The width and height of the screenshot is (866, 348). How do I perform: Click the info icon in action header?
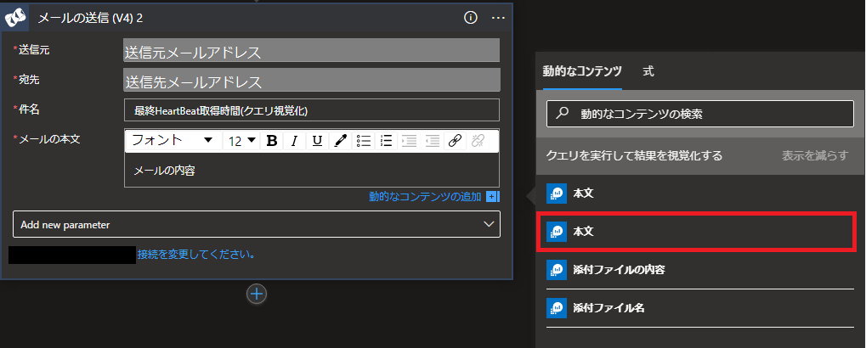pos(471,18)
